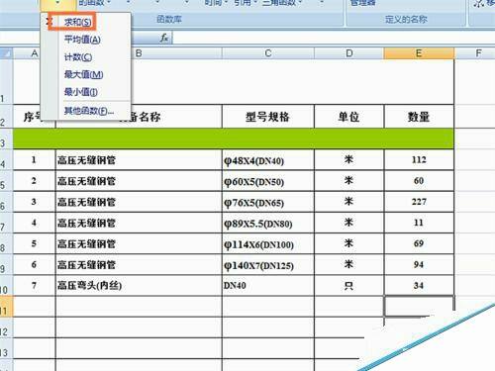495x371 pixels.
Task: Select row 13 header
Action: point(6,348)
